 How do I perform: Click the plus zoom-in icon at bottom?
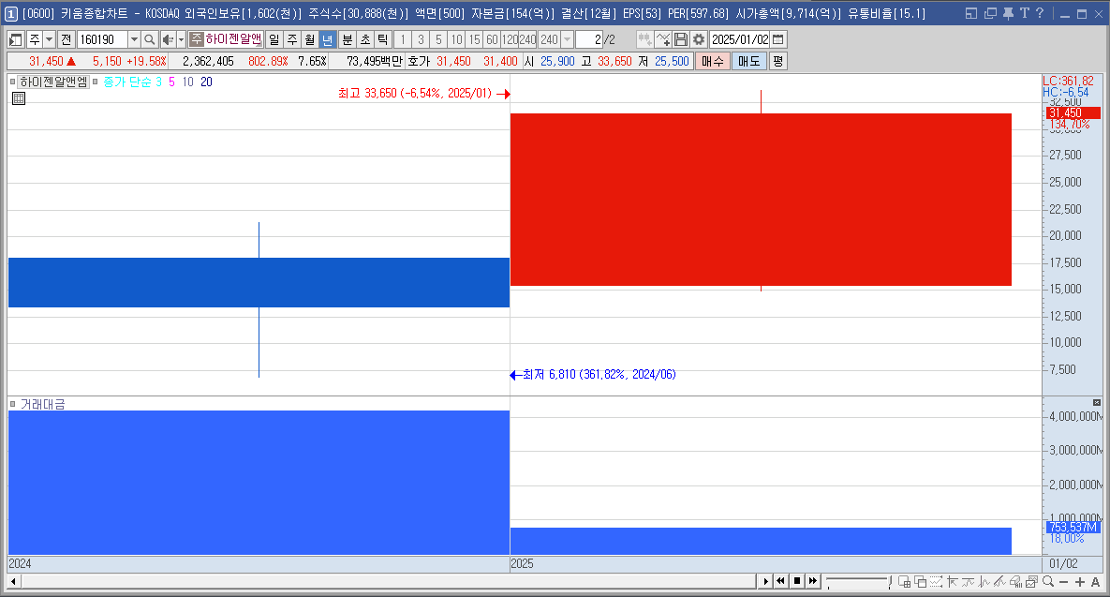coord(1080,581)
